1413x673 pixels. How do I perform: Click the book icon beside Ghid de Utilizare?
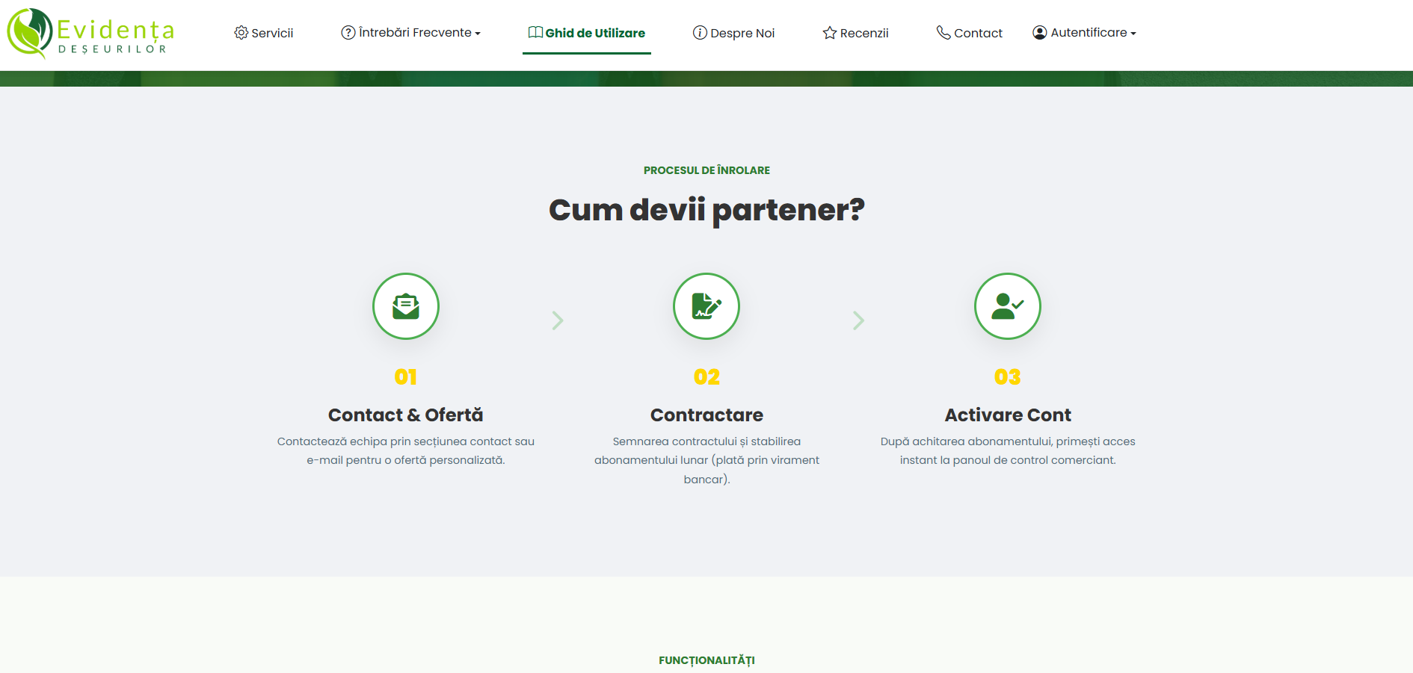pyautogui.click(x=535, y=32)
